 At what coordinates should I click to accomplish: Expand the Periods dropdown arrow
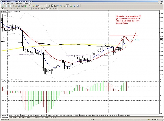76,6
